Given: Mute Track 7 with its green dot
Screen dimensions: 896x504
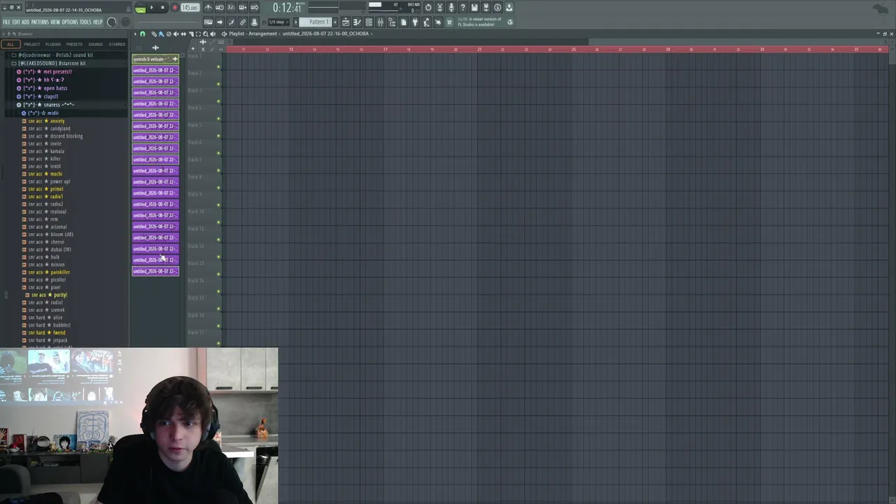Looking at the screenshot, I should tap(218, 171).
